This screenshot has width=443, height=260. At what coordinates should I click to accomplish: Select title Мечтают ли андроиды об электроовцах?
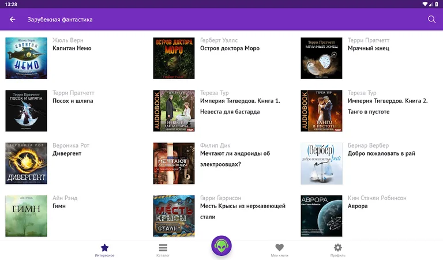coord(235,159)
